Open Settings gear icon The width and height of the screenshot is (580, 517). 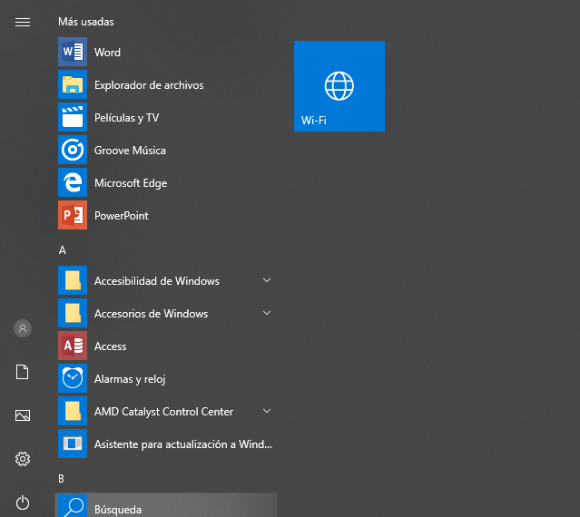click(23, 459)
